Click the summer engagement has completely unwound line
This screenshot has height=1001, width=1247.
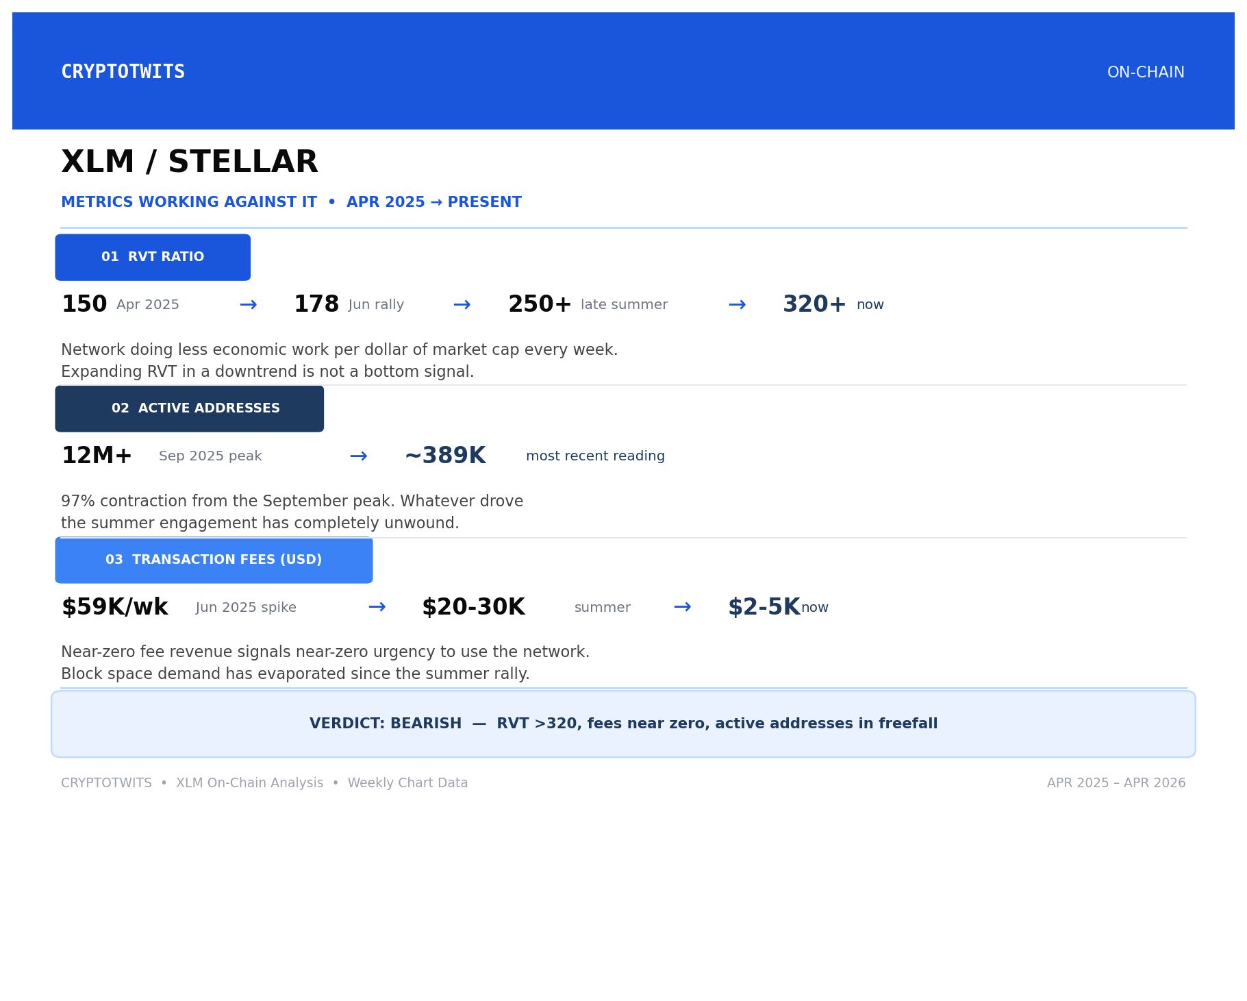click(x=260, y=523)
